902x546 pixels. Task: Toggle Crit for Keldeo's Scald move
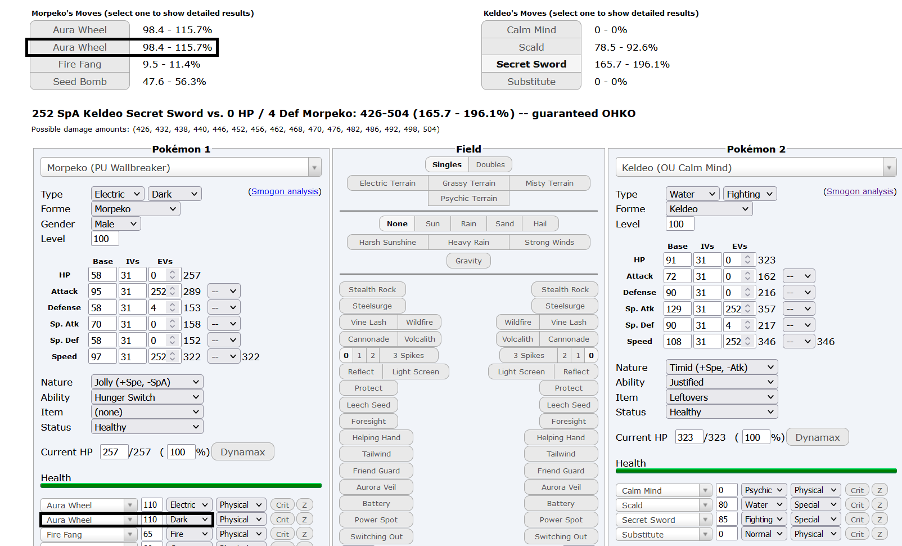pos(857,505)
